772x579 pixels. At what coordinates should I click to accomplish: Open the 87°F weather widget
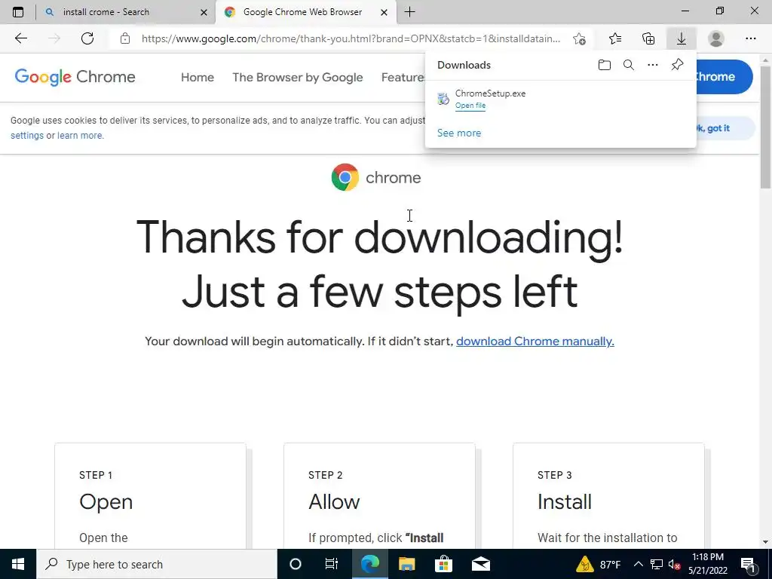599,564
